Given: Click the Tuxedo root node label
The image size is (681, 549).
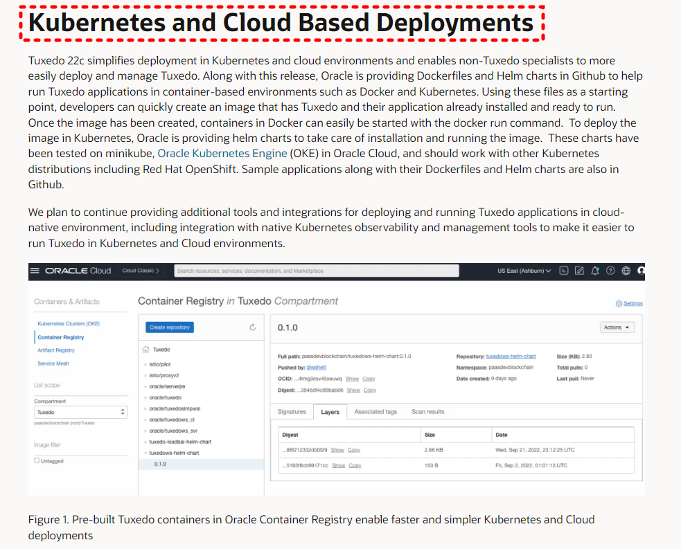Looking at the screenshot, I should coord(161,350).
